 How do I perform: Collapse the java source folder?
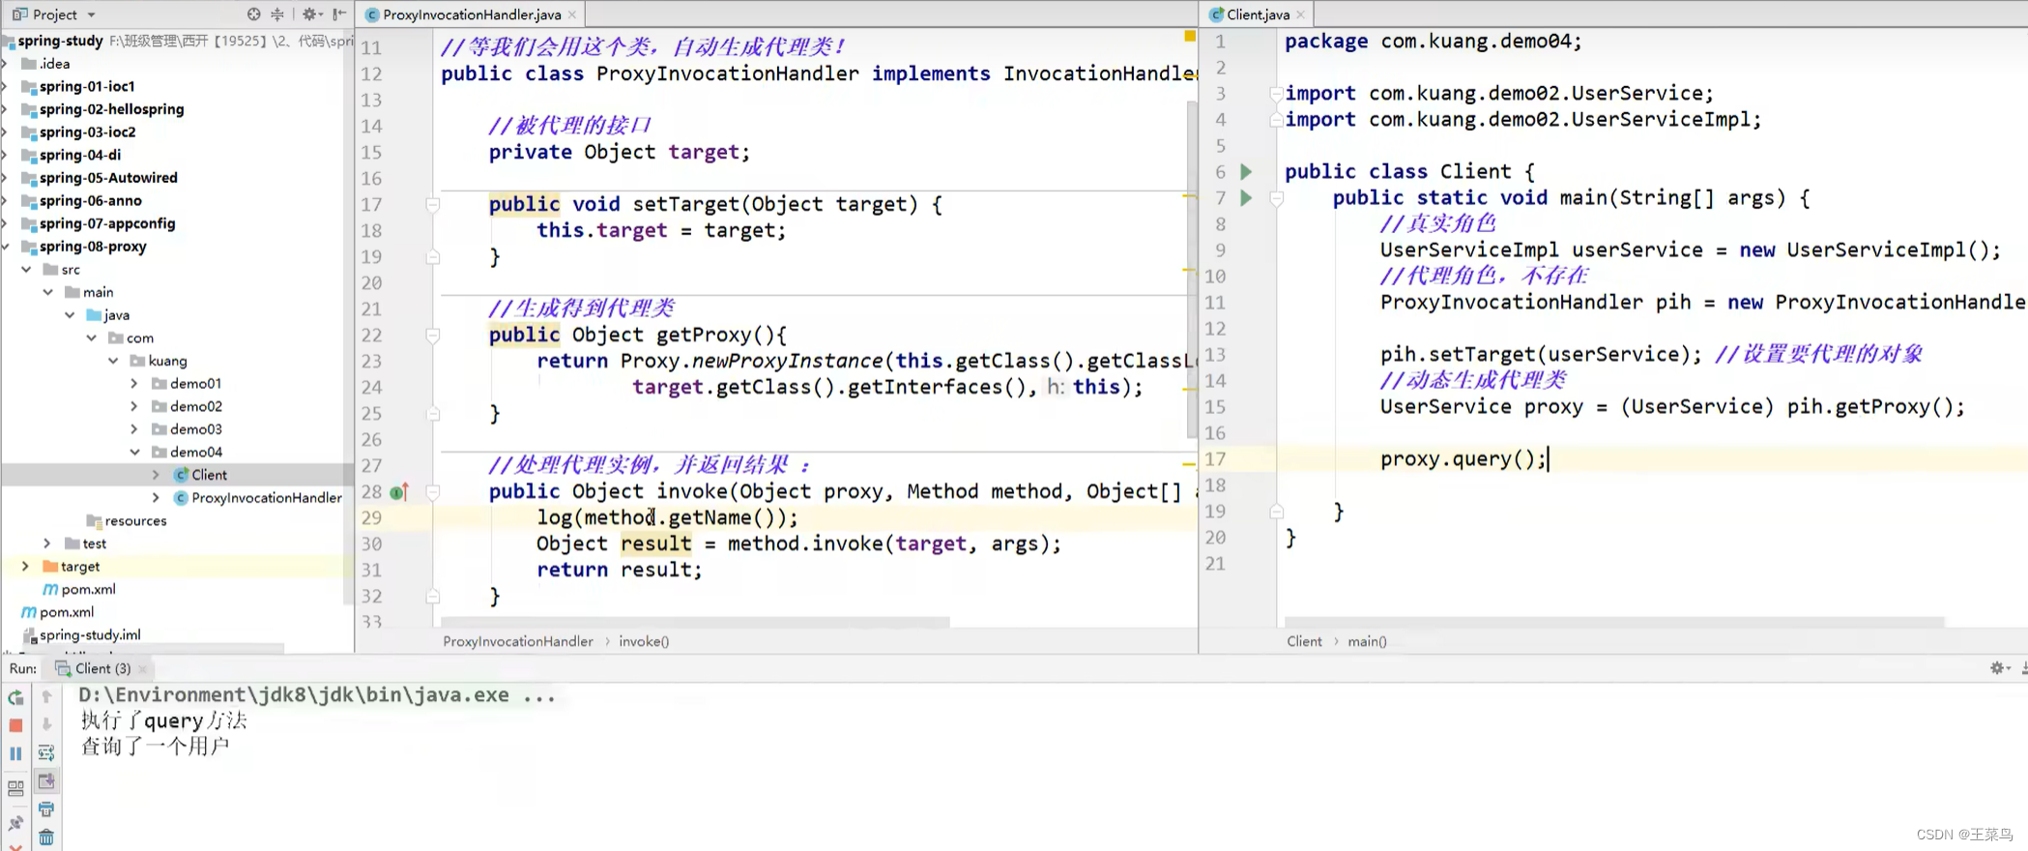[x=70, y=314]
